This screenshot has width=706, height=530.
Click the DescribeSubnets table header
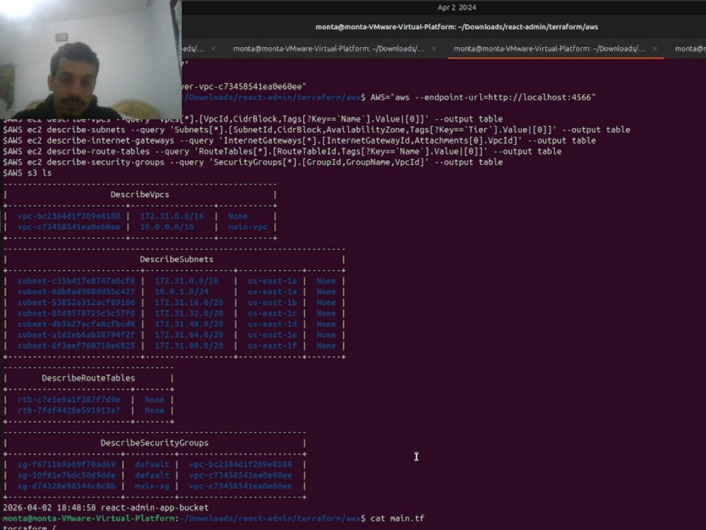point(176,259)
